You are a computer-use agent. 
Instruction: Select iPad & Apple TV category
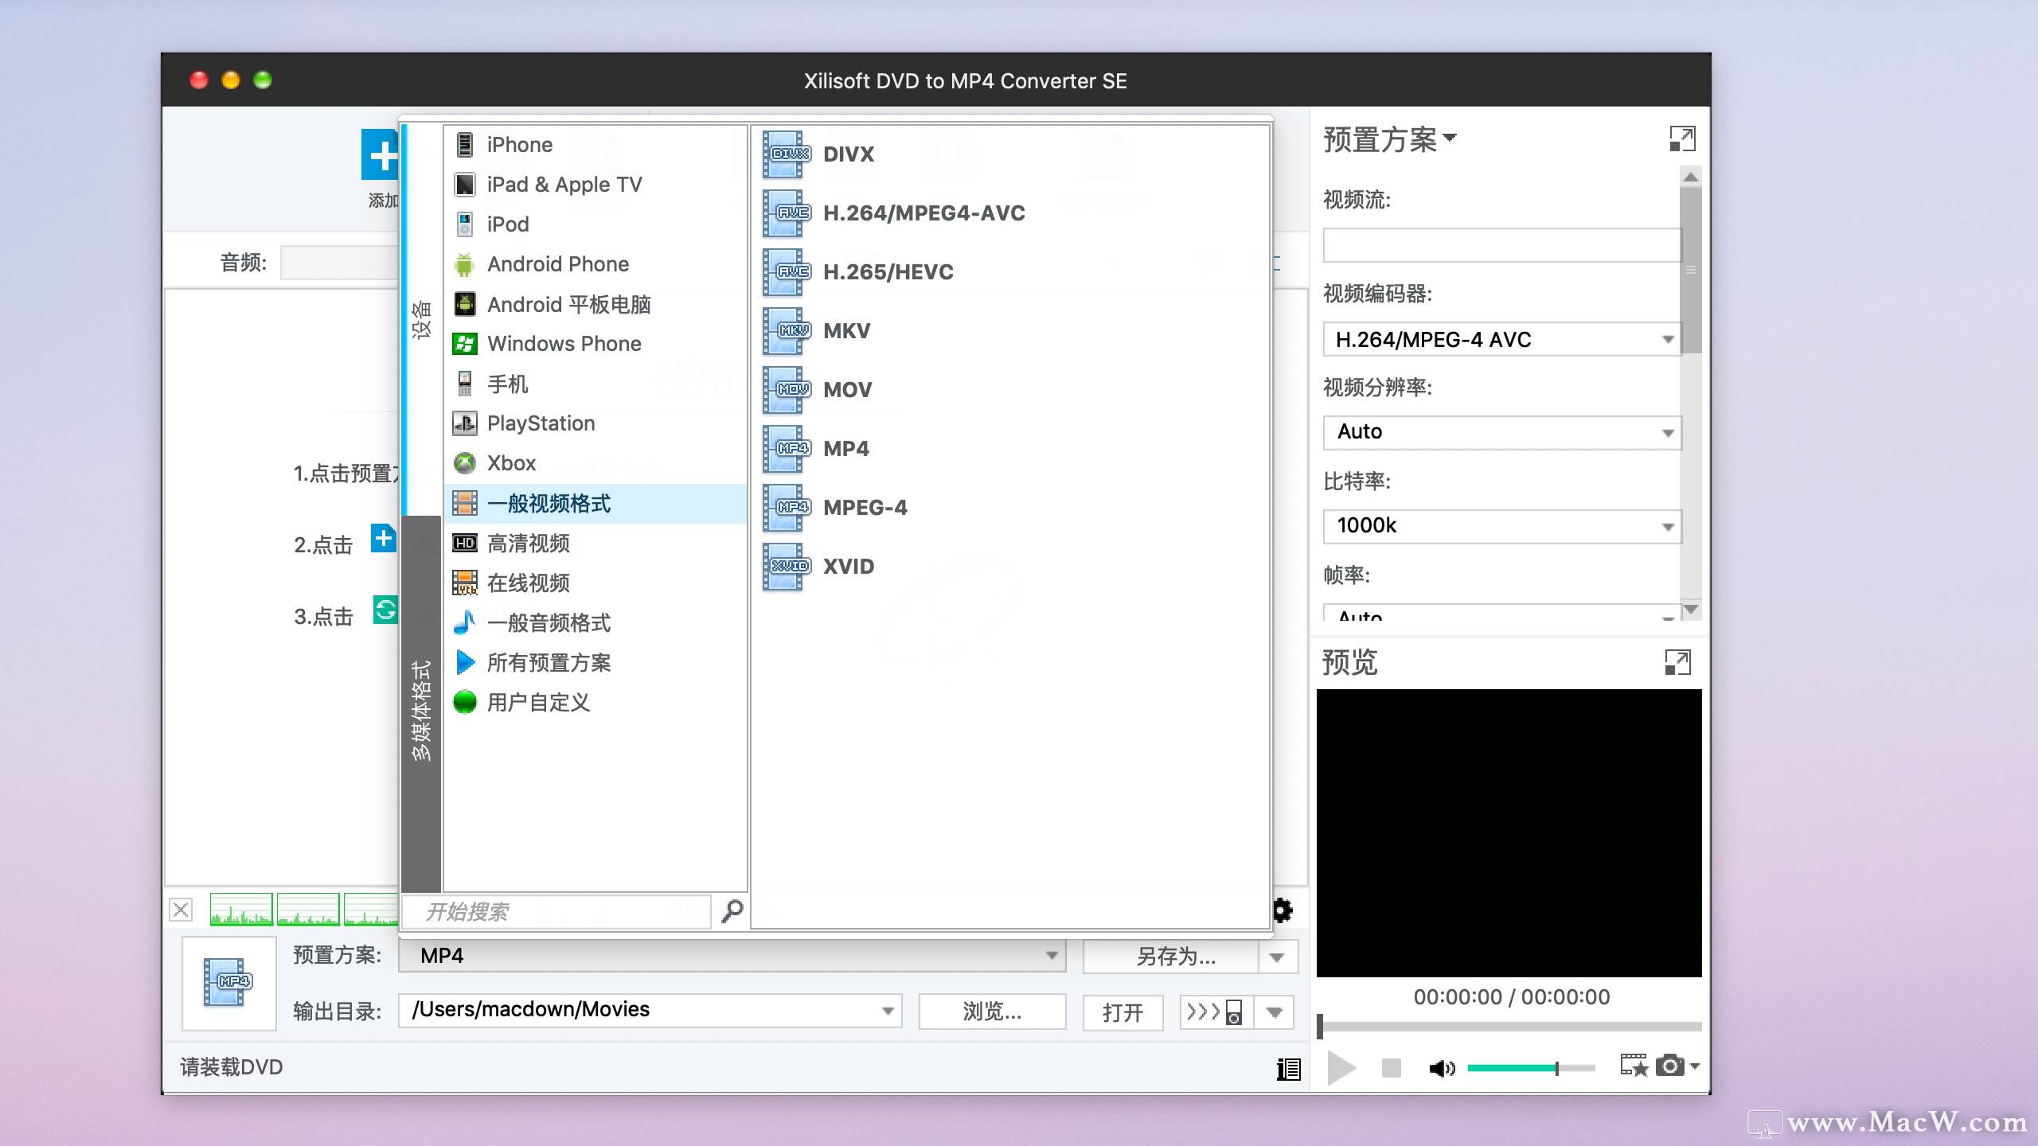[595, 185]
